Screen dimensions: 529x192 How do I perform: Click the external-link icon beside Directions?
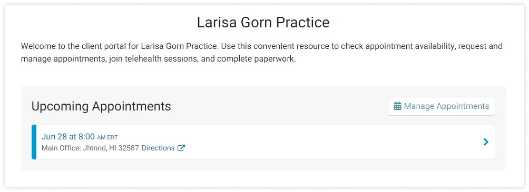(181, 148)
